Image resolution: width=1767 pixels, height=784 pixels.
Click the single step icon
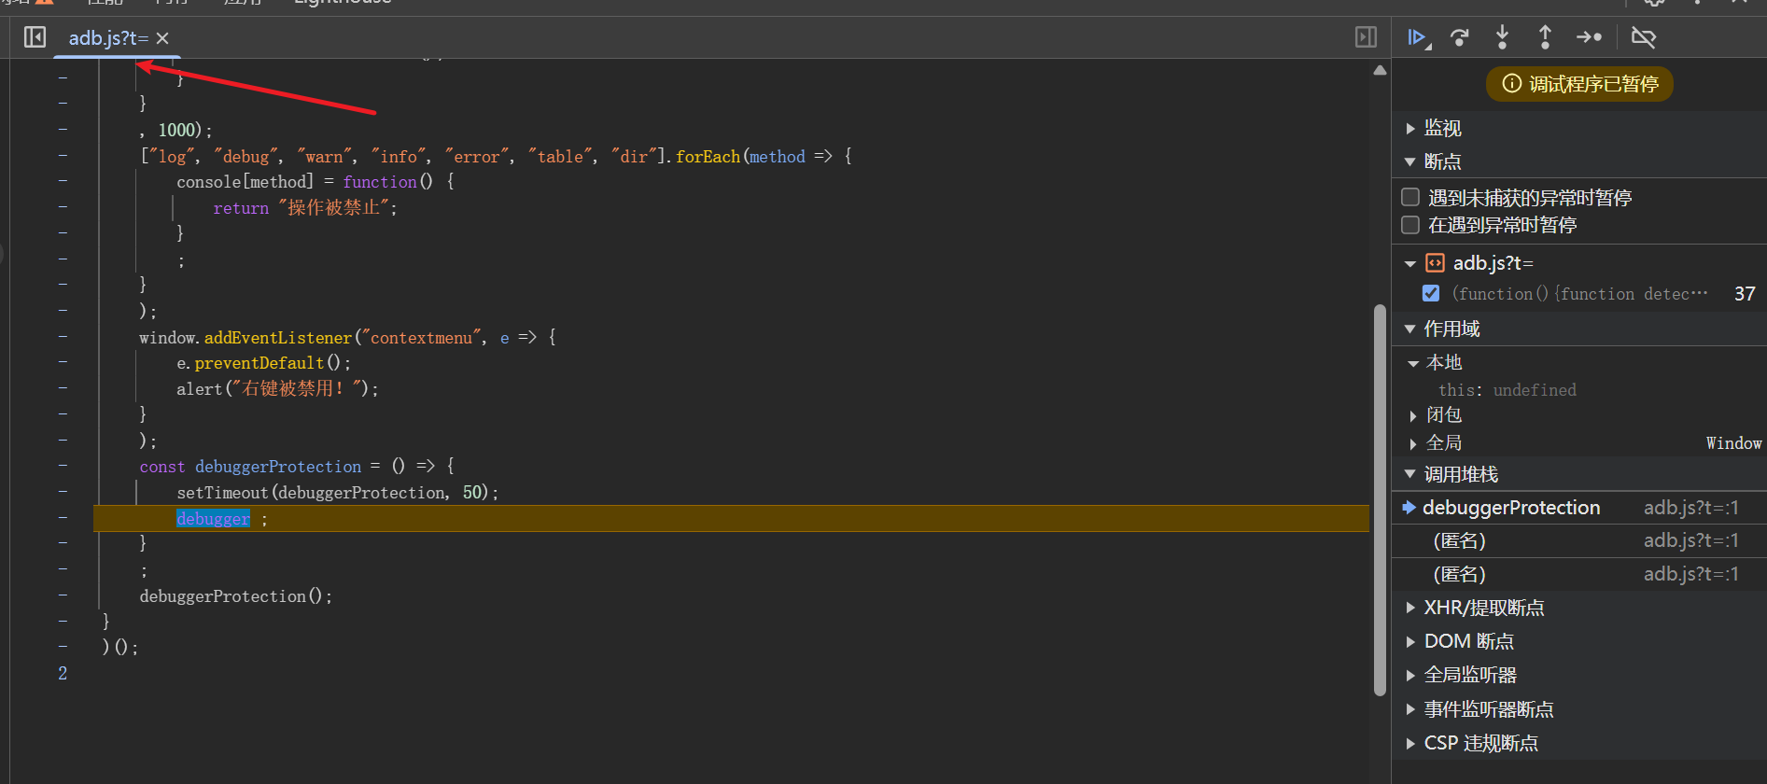click(1589, 37)
